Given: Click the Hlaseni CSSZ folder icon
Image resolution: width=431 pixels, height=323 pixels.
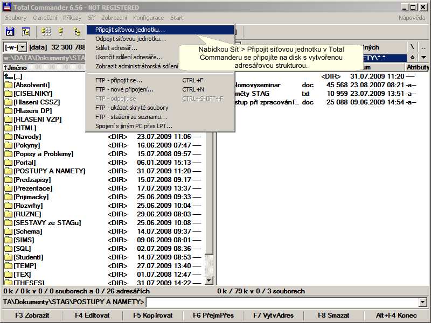Looking at the screenshot, I should click(9, 102).
